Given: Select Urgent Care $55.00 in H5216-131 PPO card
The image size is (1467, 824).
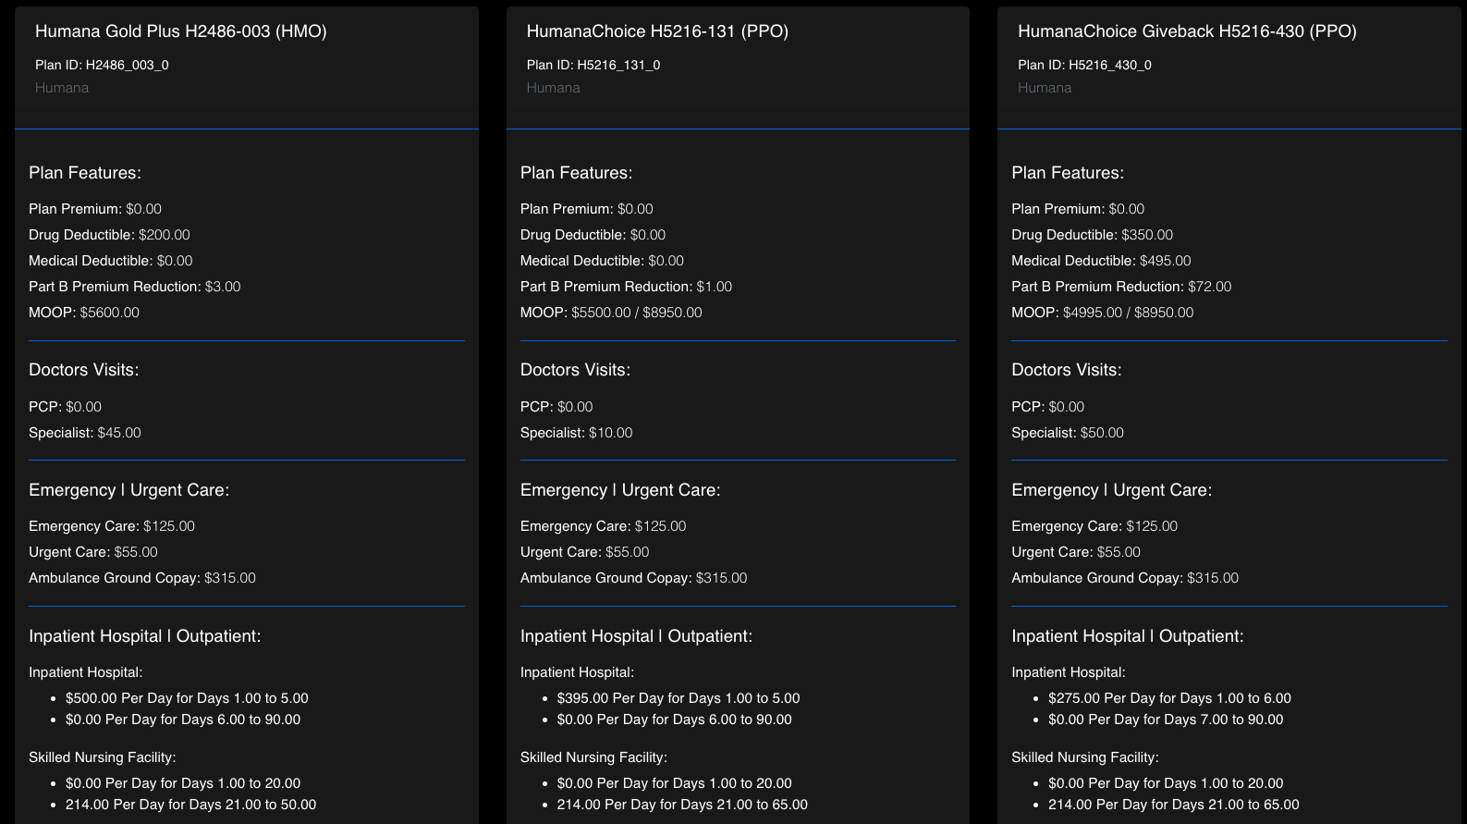Looking at the screenshot, I should coord(585,552).
